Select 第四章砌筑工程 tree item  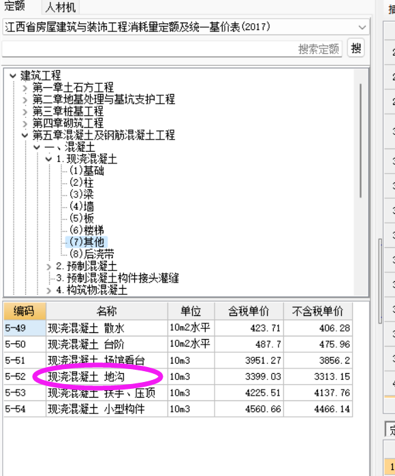(x=67, y=123)
